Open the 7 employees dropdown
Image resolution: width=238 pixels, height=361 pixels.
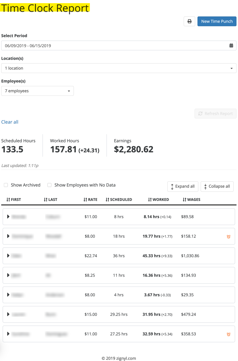37,91
